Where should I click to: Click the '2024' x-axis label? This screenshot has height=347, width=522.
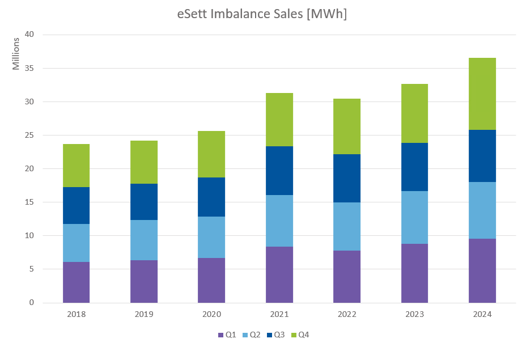pos(482,314)
